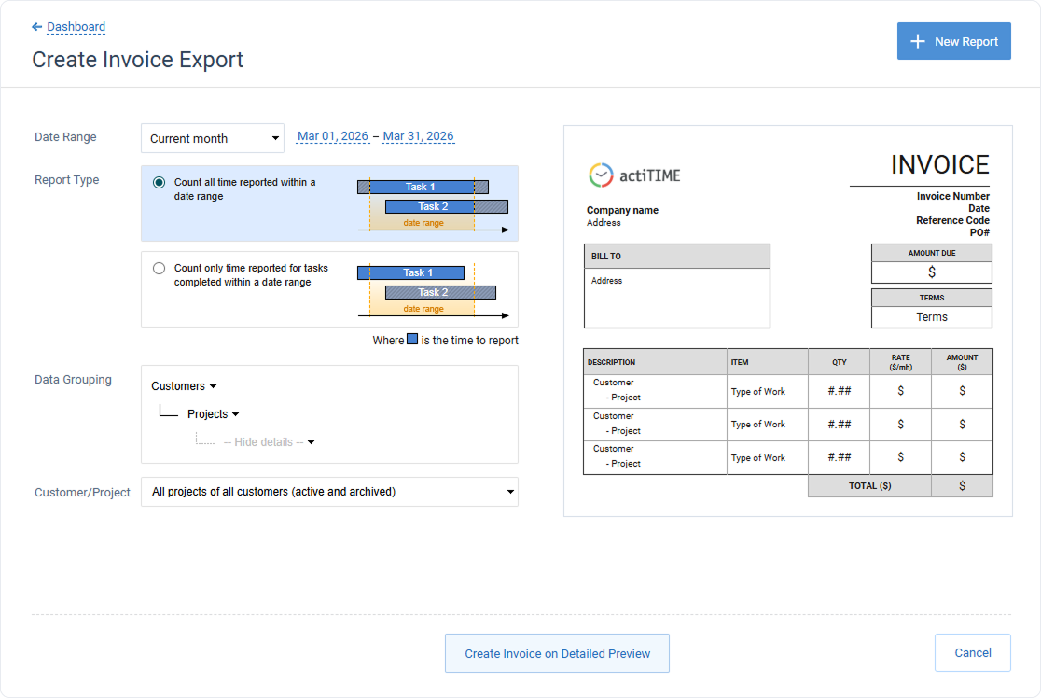Click the back arrow beside Dashboard
This screenshot has height=698, width=1041.
(x=36, y=26)
